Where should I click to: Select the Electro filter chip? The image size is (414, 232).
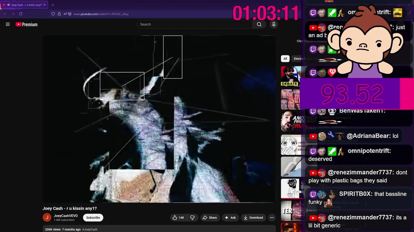[x=298, y=59]
